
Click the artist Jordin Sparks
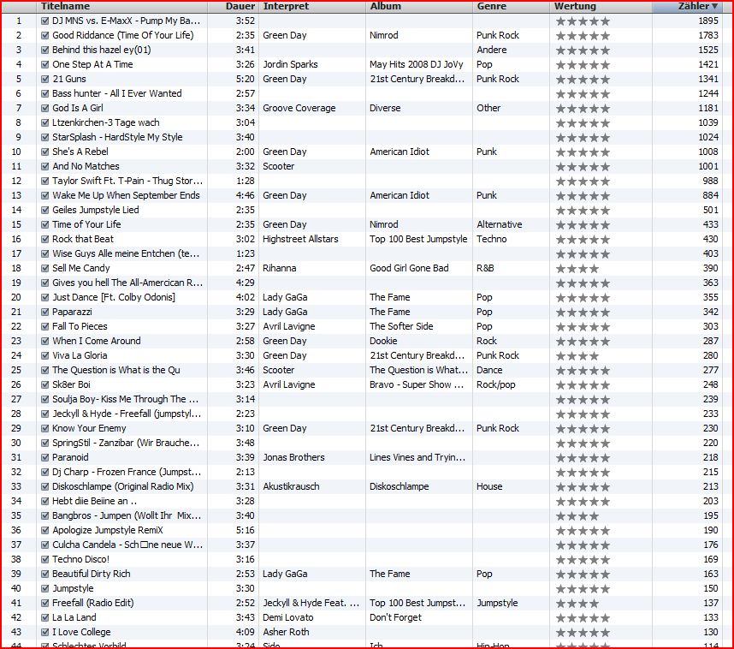pos(290,64)
